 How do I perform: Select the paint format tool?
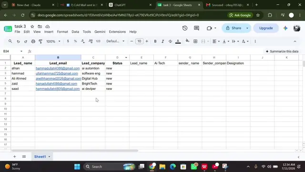[x=41, y=42]
